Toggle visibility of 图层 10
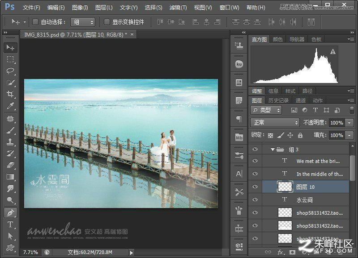Screen dimensions: 358x258 pos(255,187)
